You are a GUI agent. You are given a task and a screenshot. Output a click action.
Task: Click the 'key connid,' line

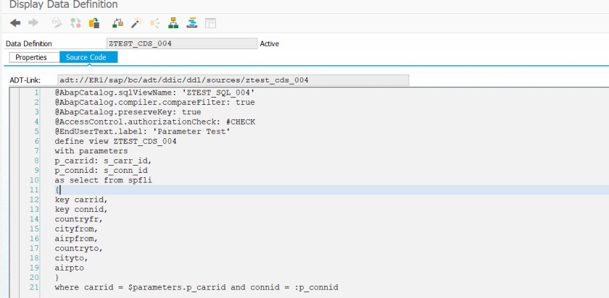click(81, 209)
